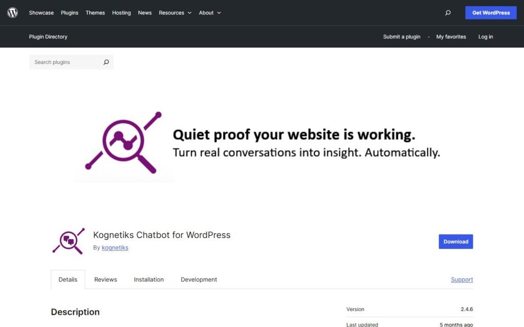Download the Kognetiks Chatbot plugin

456,242
